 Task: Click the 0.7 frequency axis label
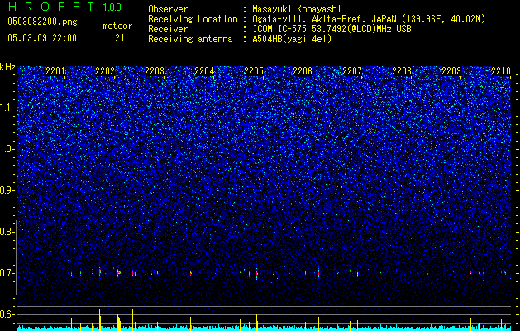click(7, 273)
